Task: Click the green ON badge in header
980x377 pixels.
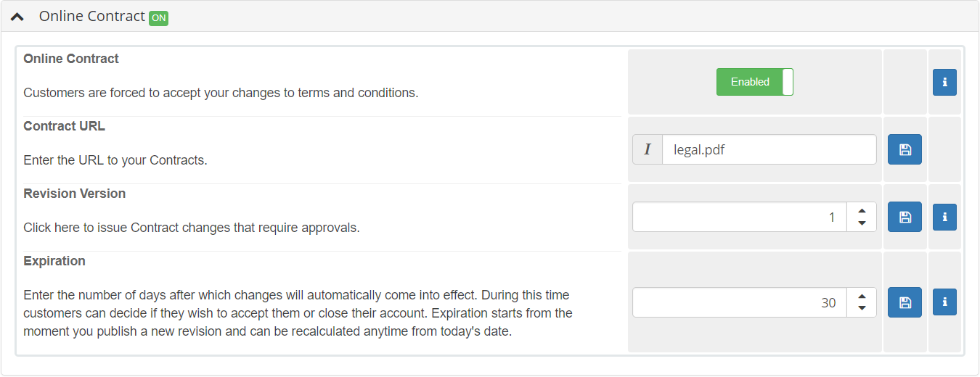Action: tap(158, 18)
